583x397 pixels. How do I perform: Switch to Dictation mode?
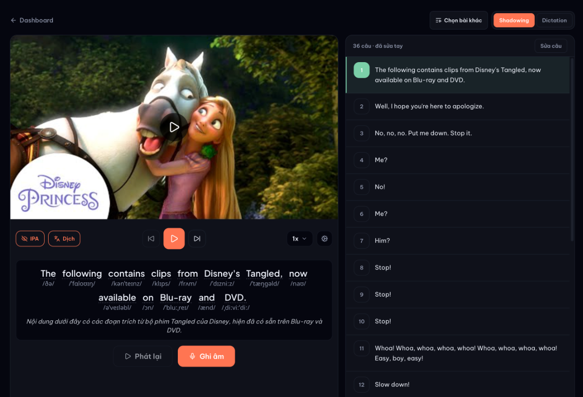point(554,20)
